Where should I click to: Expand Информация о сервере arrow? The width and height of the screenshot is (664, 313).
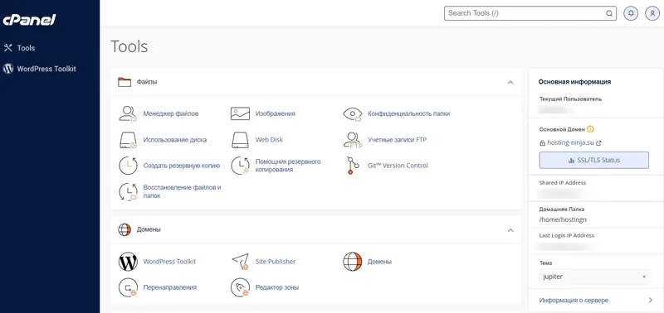[651, 301]
